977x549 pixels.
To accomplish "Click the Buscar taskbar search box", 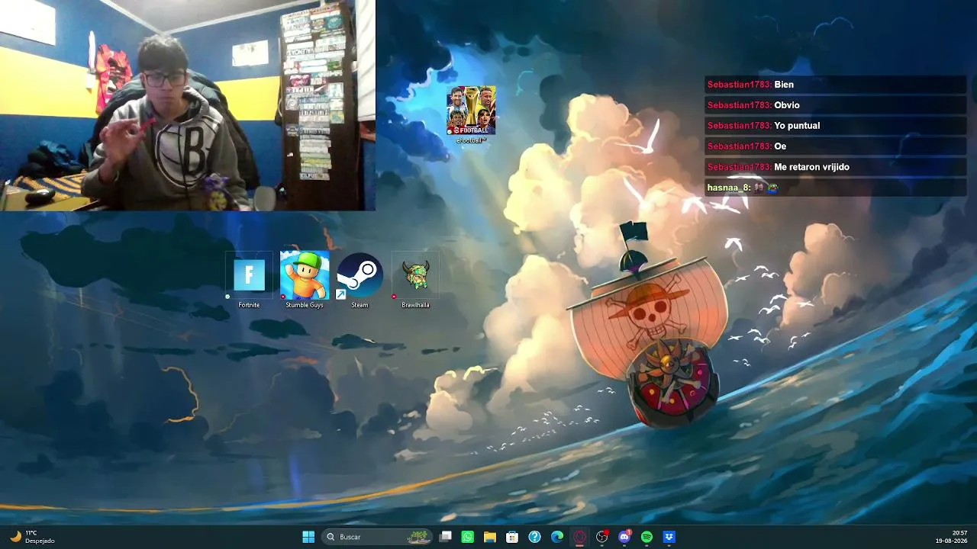I will pos(377,537).
